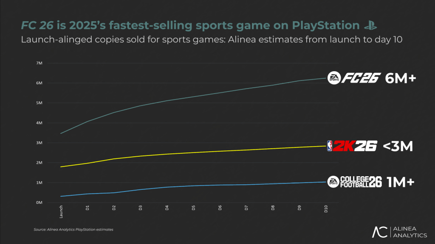Click the Launch x-axis label
Image resolution: width=435 pixels, height=244 pixels.
pyautogui.click(x=62, y=212)
